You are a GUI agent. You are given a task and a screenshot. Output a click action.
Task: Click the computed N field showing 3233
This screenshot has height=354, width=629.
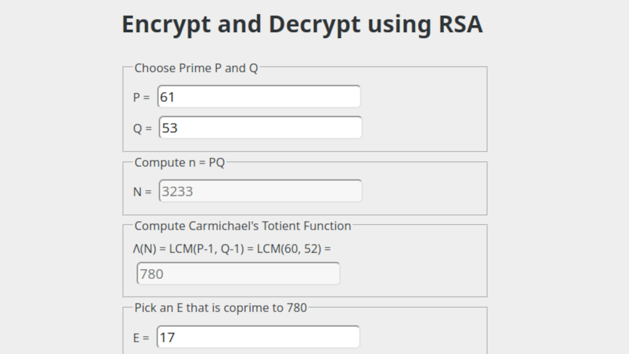pyautogui.click(x=260, y=191)
